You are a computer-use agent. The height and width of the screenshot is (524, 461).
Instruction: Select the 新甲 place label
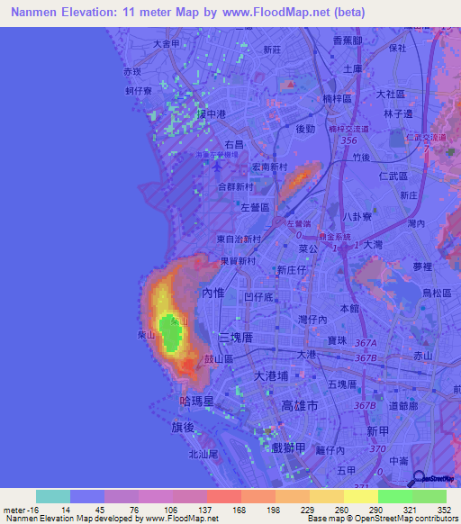[x=378, y=431]
